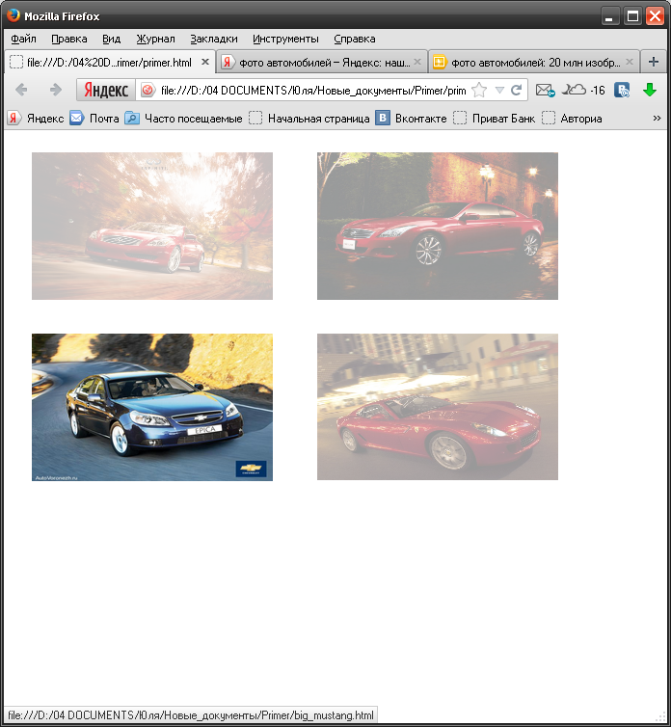Click the Вконтакте bookmark
Viewport: 671px width, 727px height.
pos(411,118)
